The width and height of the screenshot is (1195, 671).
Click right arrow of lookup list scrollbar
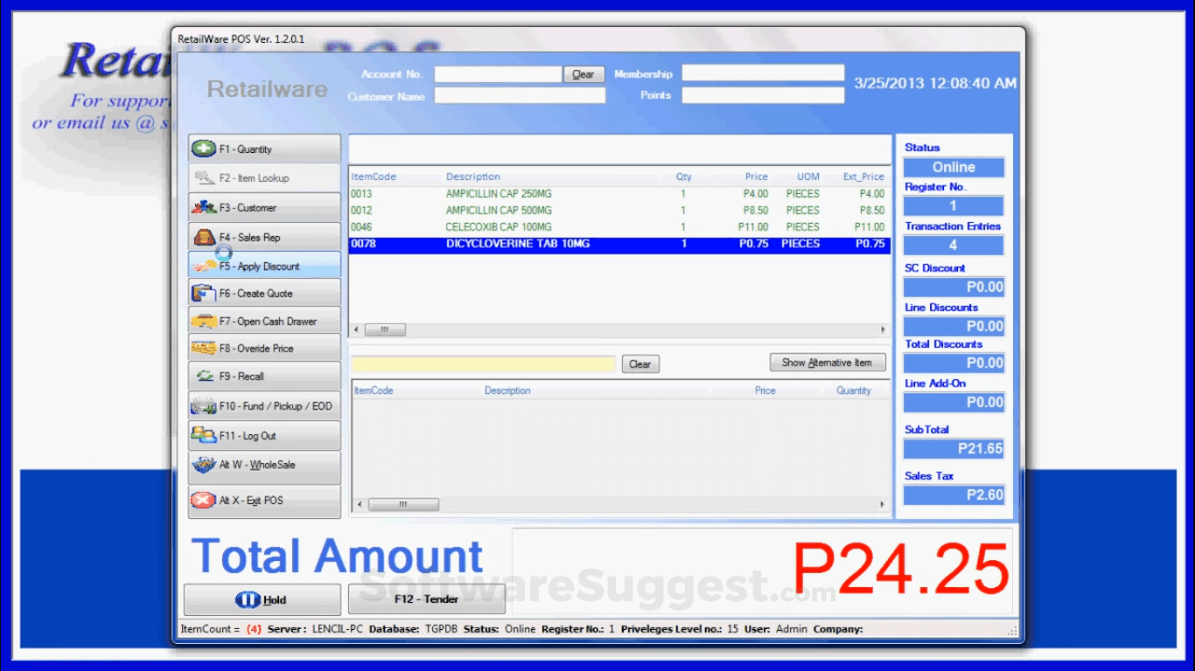(883, 505)
